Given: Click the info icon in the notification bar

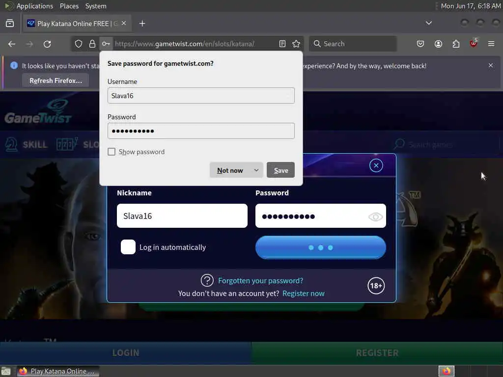Looking at the screenshot, I should click(x=14, y=65).
